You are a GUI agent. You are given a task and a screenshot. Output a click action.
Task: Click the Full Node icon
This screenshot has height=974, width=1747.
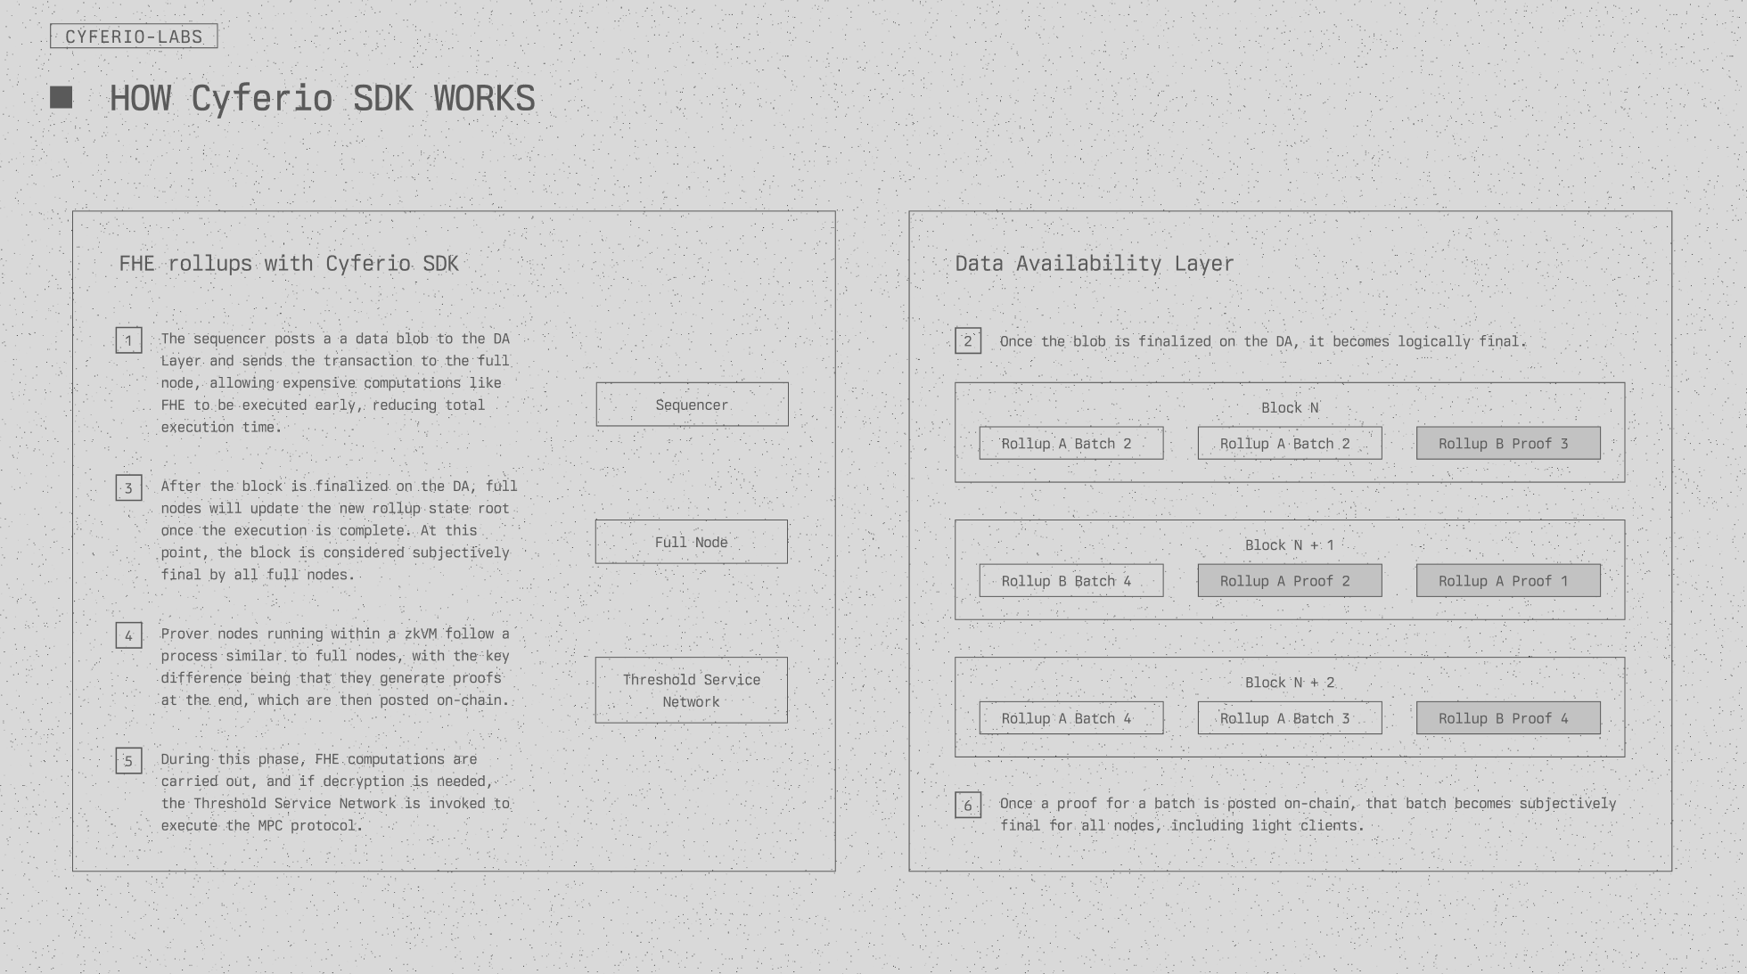click(x=691, y=541)
